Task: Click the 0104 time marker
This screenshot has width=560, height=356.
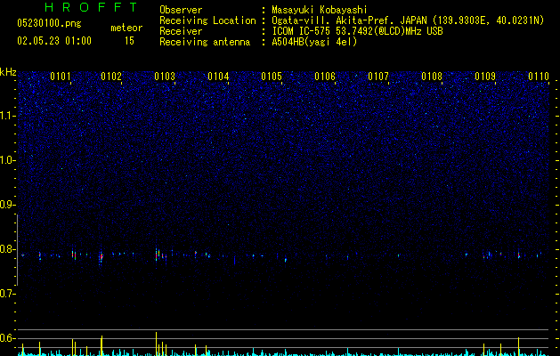Action: pos(218,76)
